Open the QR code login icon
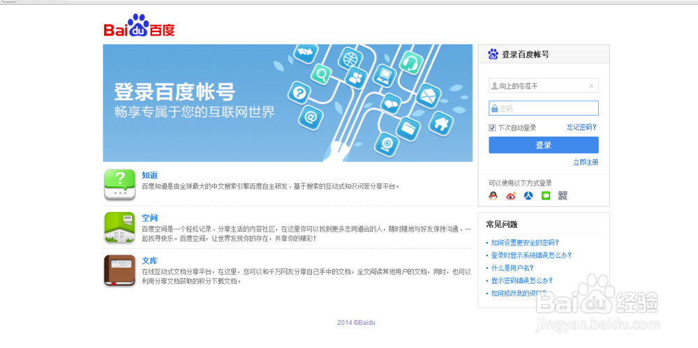 (563, 196)
